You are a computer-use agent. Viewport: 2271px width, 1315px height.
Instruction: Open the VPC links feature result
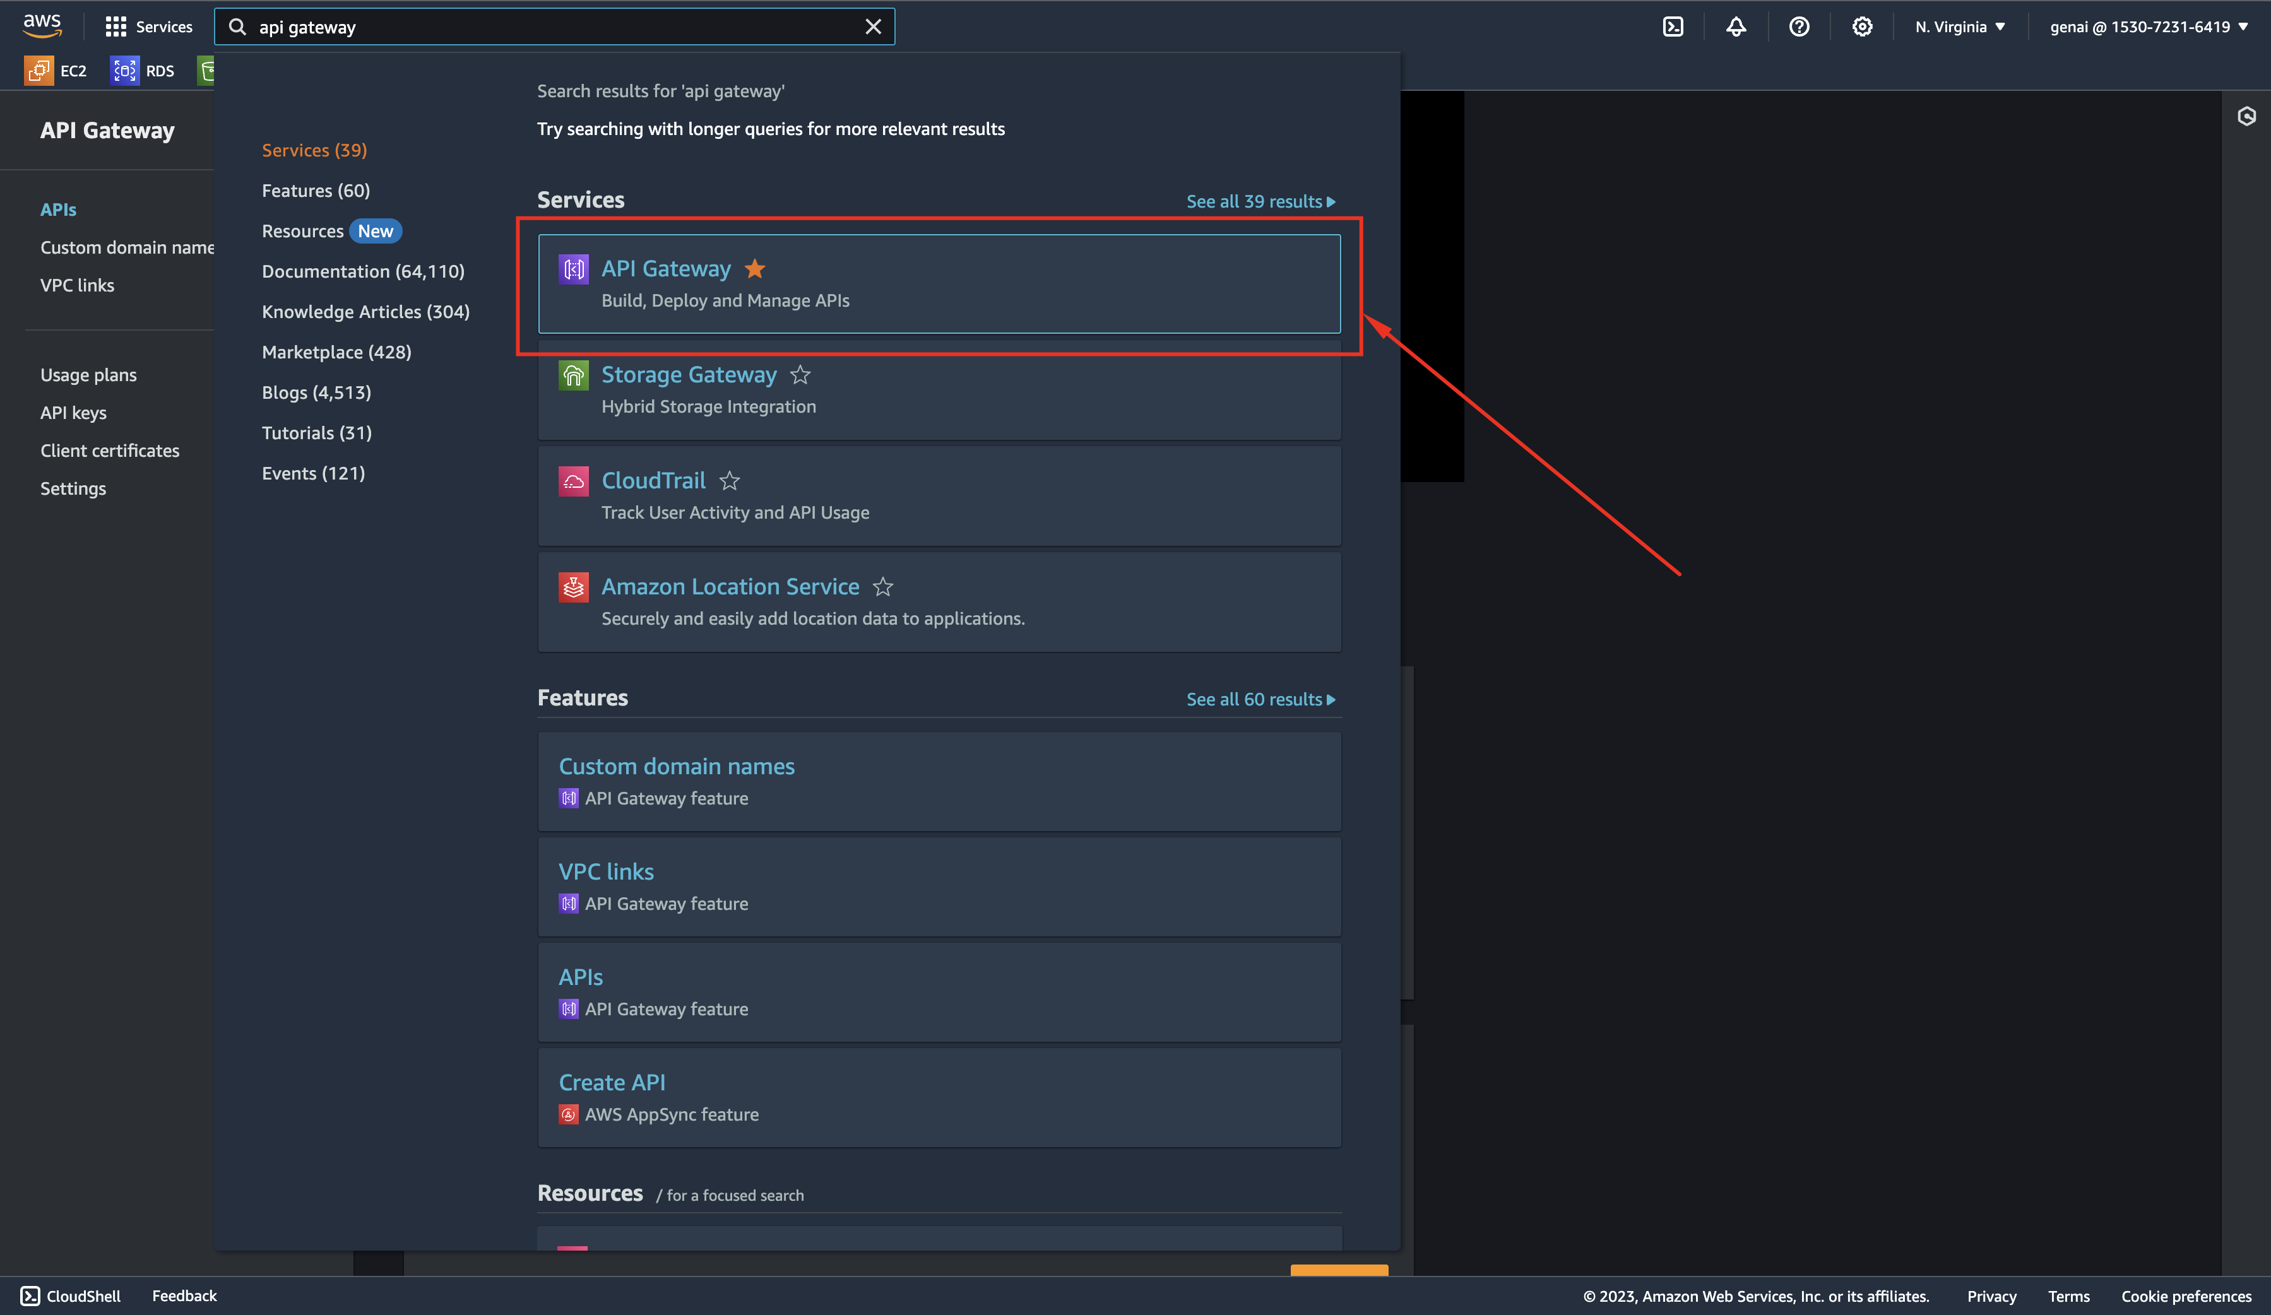(939, 887)
